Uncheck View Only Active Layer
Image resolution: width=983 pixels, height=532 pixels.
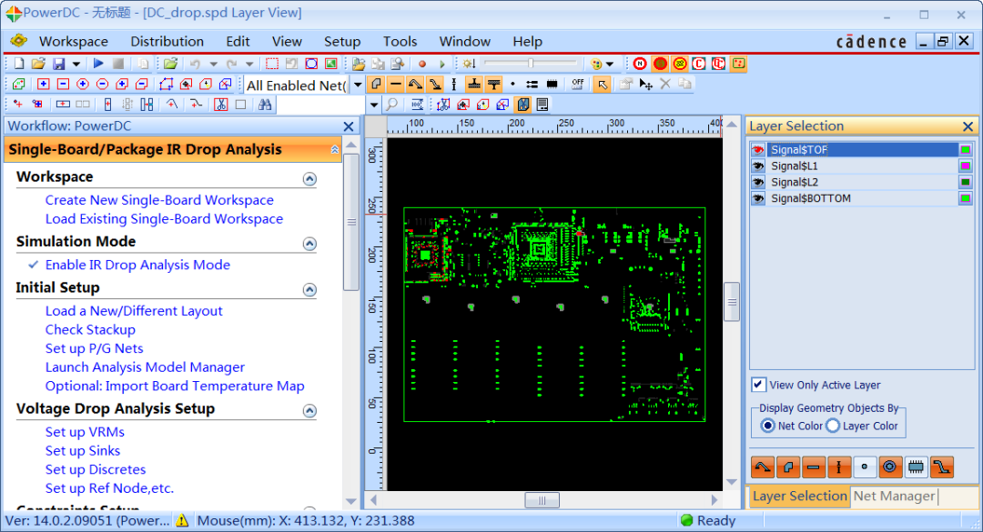tap(758, 385)
